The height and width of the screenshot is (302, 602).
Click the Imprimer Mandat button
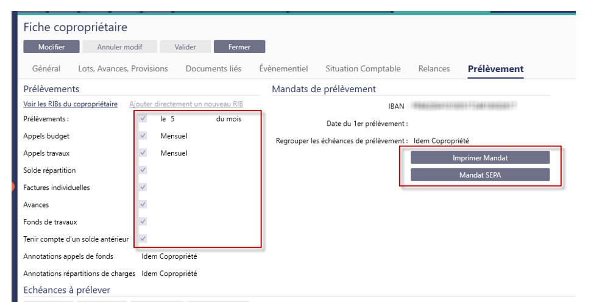point(480,158)
